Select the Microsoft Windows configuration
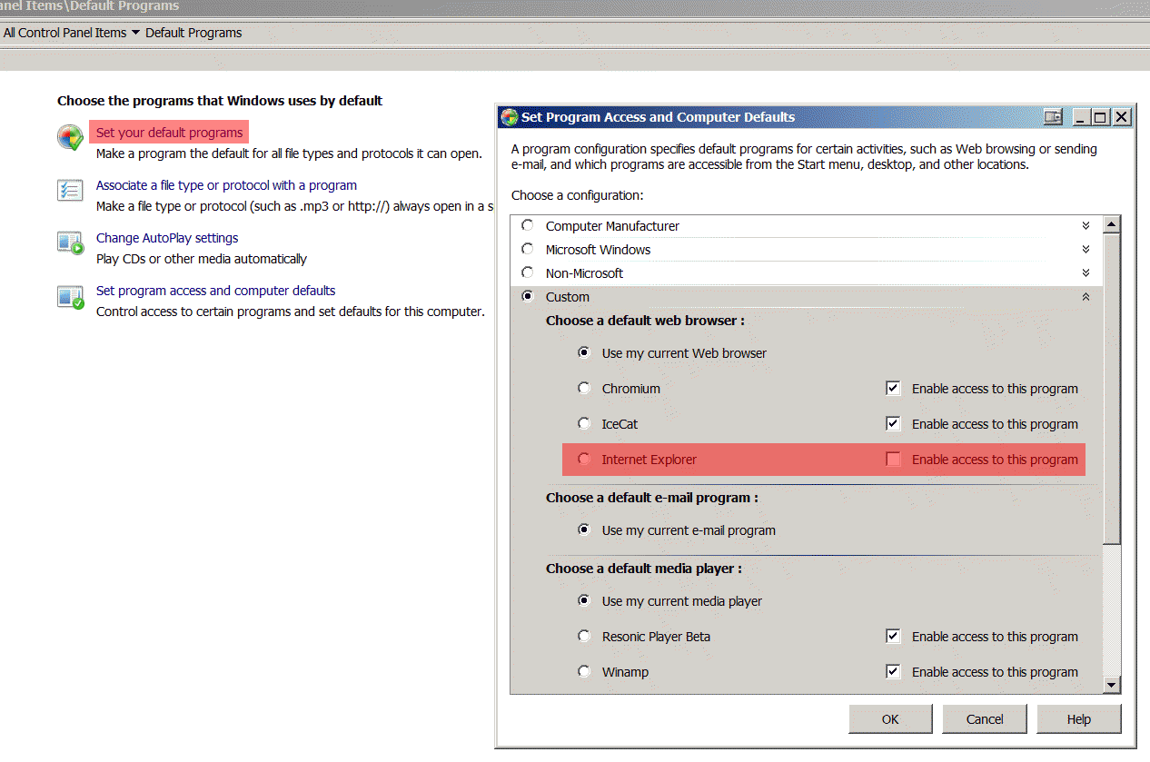The width and height of the screenshot is (1150, 762). pyautogui.click(x=528, y=249)
